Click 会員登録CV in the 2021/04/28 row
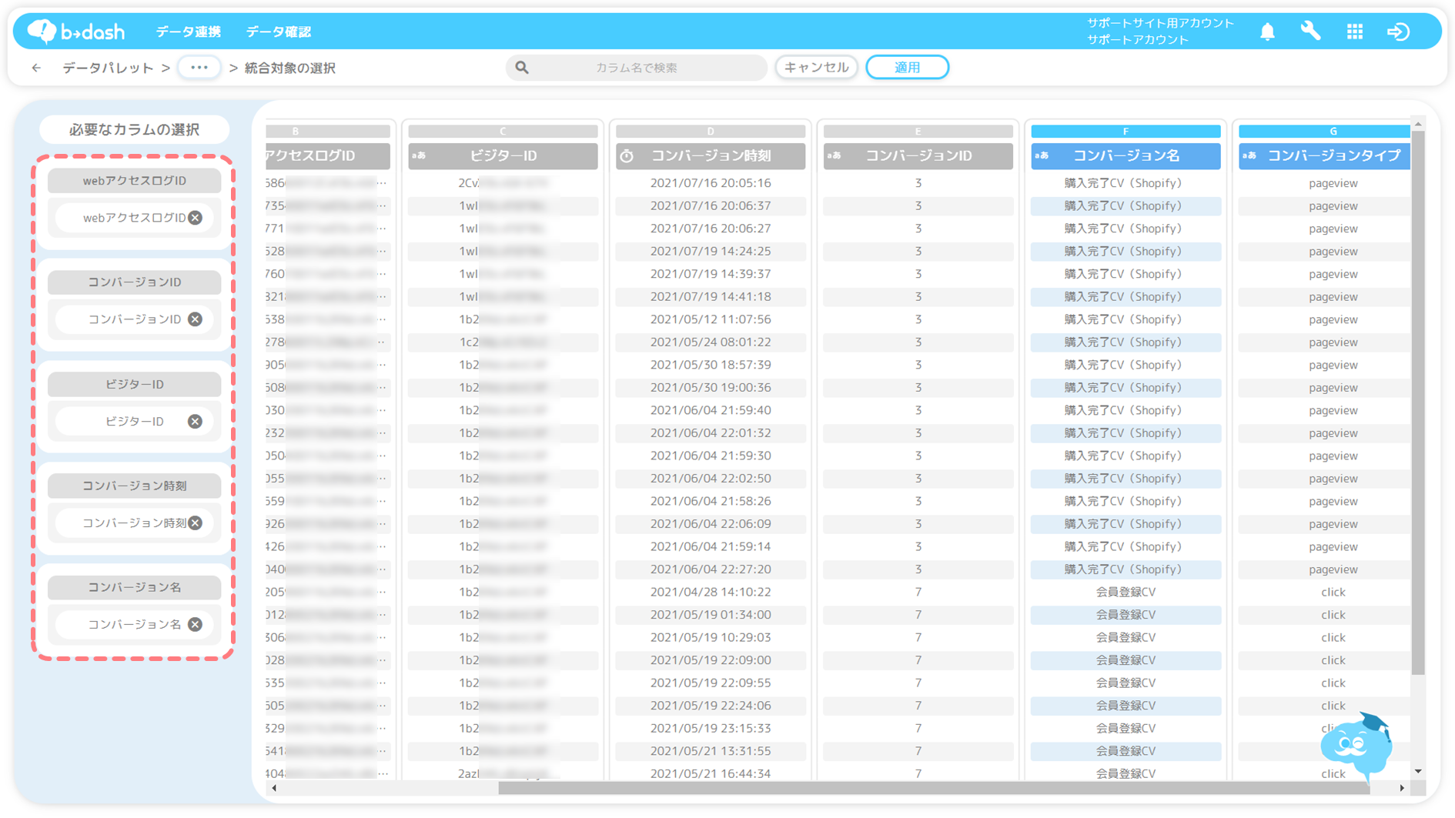This screenshot has width=1455, height=818. pos(1126,593)
